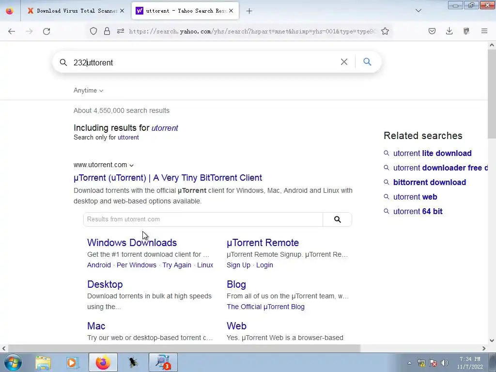The height and width of the screenshot is (372, 496).
Task: Open the µTorrent Remote sitelink
Action: (x=263, y=243)
